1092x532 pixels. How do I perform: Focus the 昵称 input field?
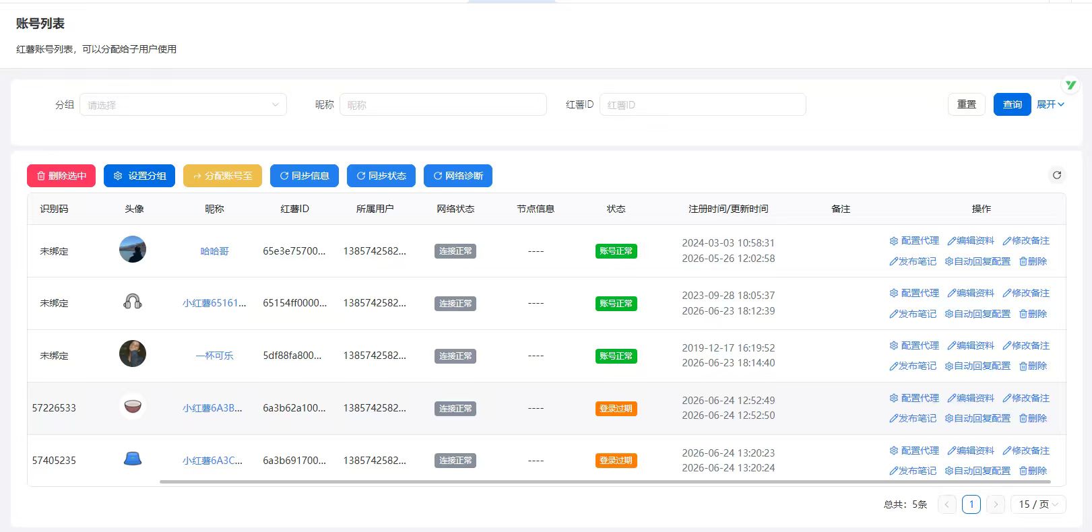(443, 104)
